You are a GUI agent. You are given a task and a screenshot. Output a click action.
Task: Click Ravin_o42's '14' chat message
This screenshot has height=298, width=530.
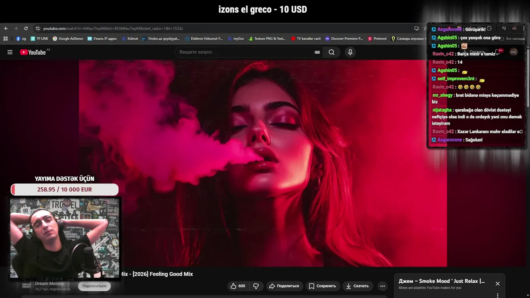point(447,62)
